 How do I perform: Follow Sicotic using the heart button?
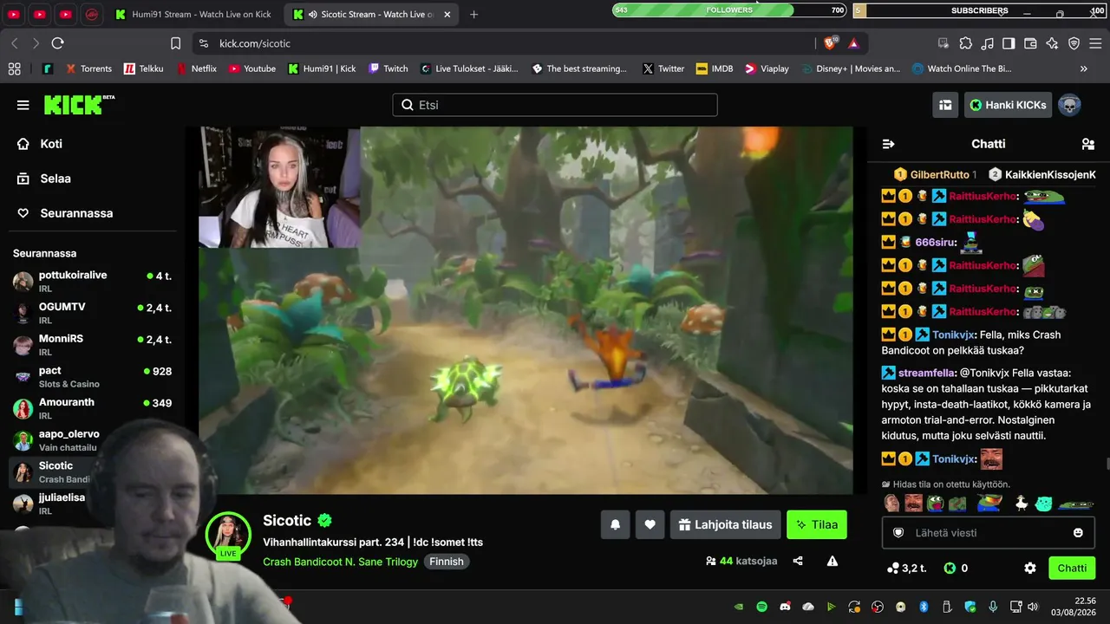[x=650, y=524]
